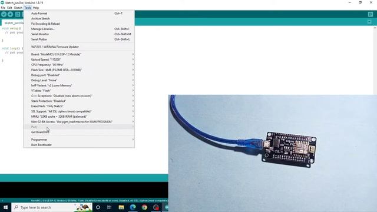Choose Auto Format from Tools menu
Image resolution: width=377 pixels, height=212 pixels.
pos(79,14)
